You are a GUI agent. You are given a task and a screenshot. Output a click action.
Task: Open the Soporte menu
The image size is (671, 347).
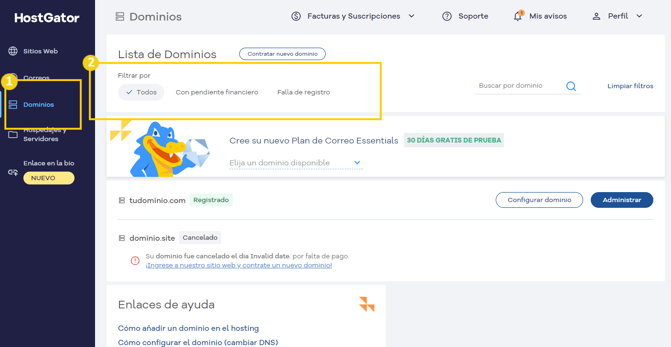[473, 16]
